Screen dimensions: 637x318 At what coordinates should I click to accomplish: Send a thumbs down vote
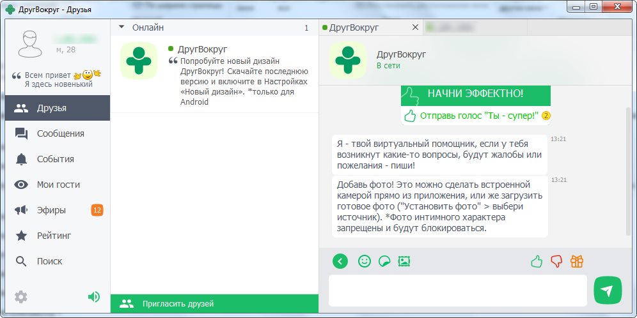click(x=556, y=261)
